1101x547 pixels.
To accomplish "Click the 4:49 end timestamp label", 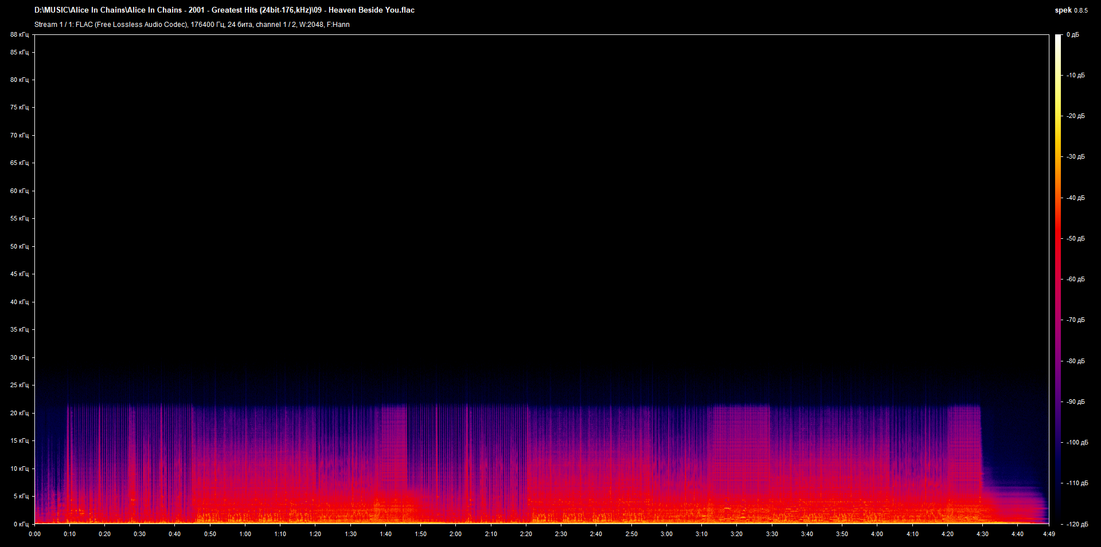I will pyautogui.click(x=1049, y=533).
